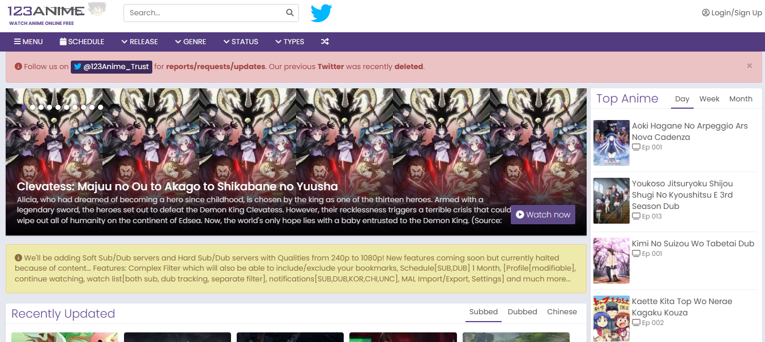Expand the Release dropdown
The width and height of the screenshot is (765, 342).
(x=139, y=41)
